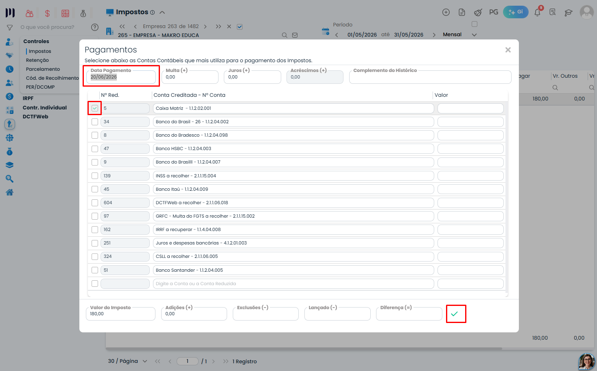Screen dimensions: 597x371
Task: Open the Parcelamento menu item
Action: pos(43,69)
